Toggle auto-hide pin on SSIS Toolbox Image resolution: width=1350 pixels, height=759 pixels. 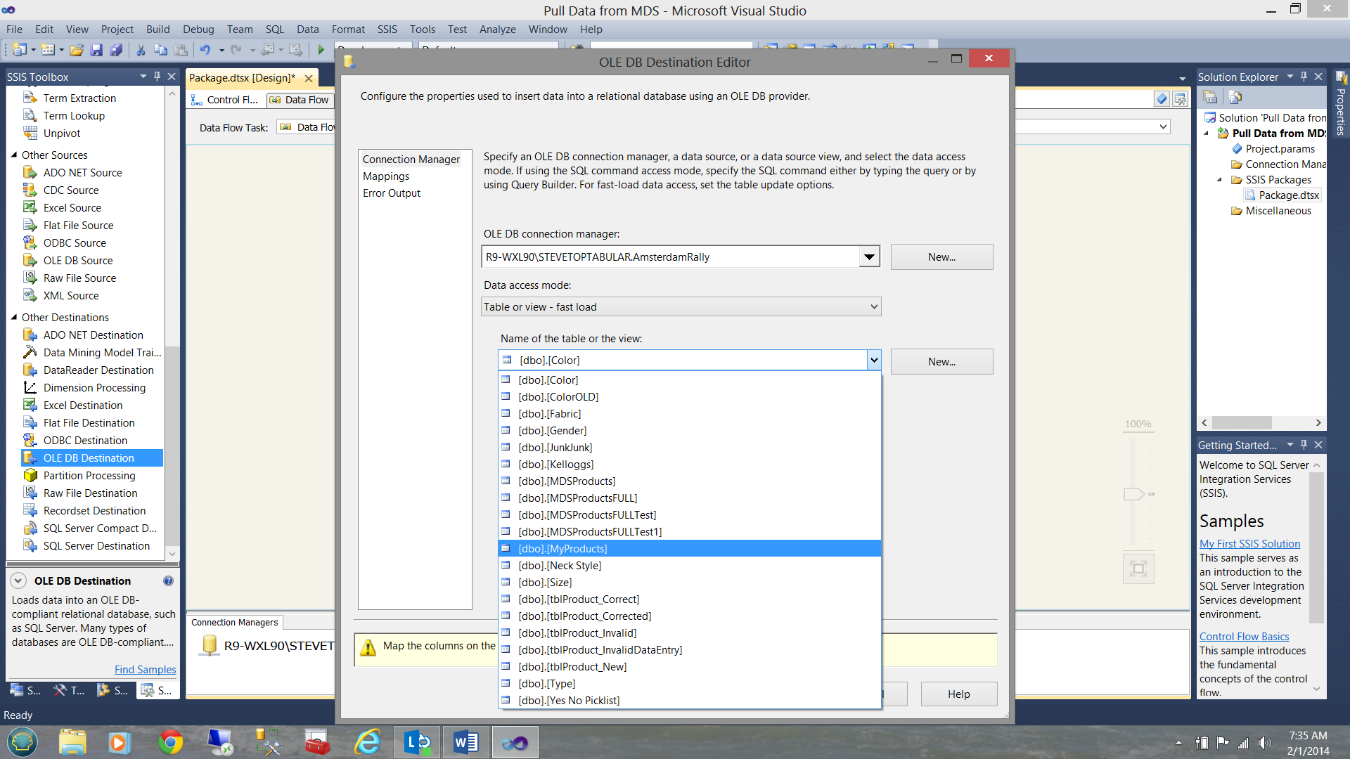tap(157, 77)
